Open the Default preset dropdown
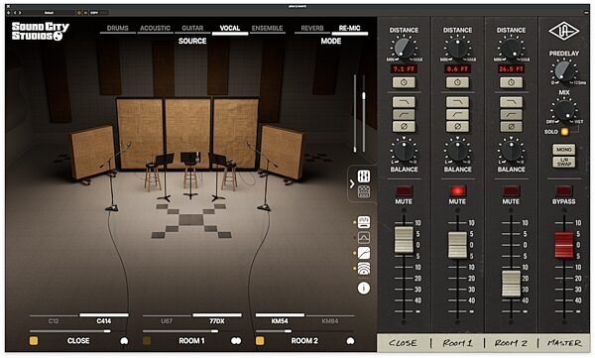Image resolution: width=595 pixels, height=358 pixels. (x=49, y=13)
